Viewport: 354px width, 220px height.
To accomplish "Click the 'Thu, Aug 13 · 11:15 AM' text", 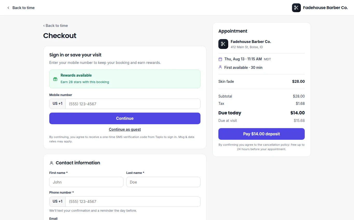I will (243, 59).
